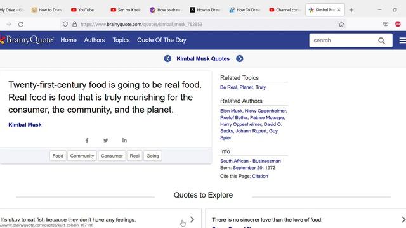This screenshot has height=228, width=406.
Task: Open Home in navigation bar
Action: [x=69, y=40]
